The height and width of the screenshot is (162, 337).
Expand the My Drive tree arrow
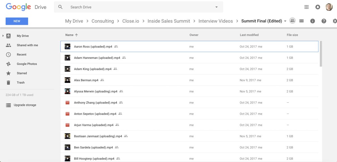click(3, 36)
